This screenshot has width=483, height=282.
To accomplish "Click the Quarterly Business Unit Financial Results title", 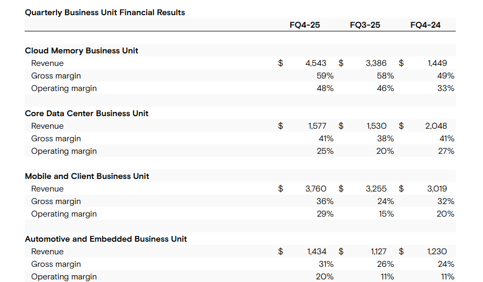I will click(x=105, y=13).
